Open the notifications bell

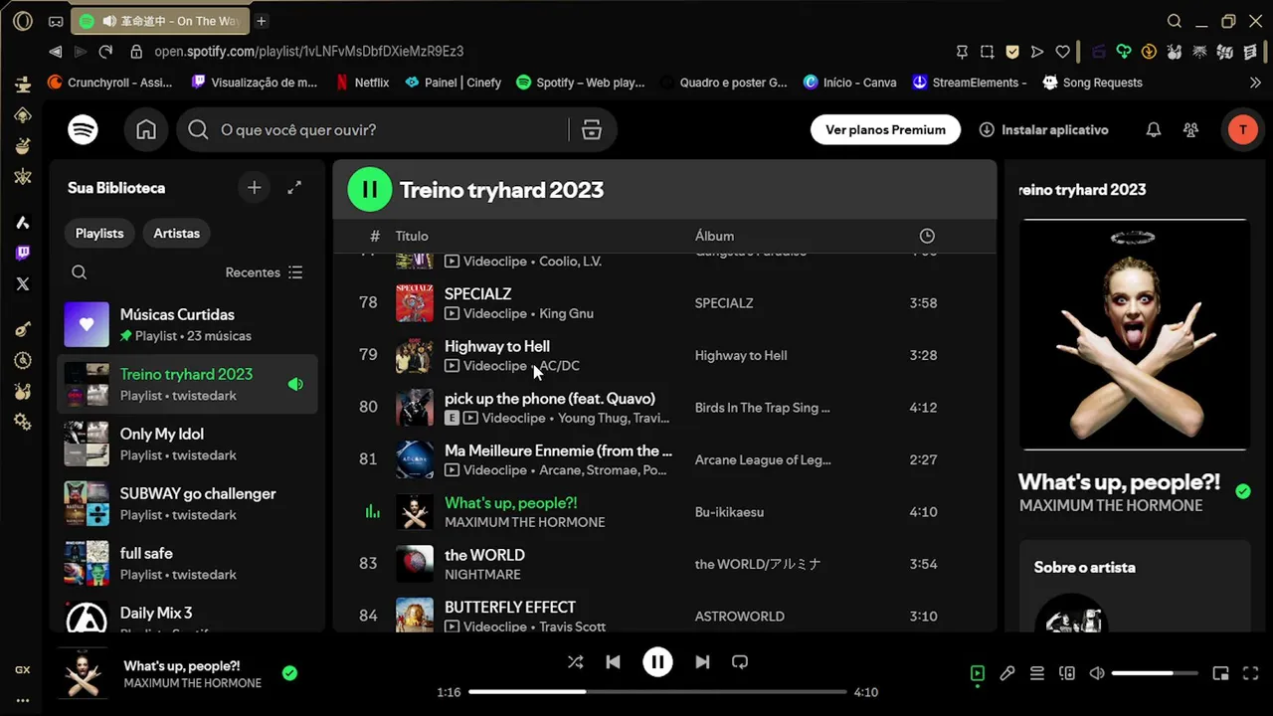coord(1154,130)
